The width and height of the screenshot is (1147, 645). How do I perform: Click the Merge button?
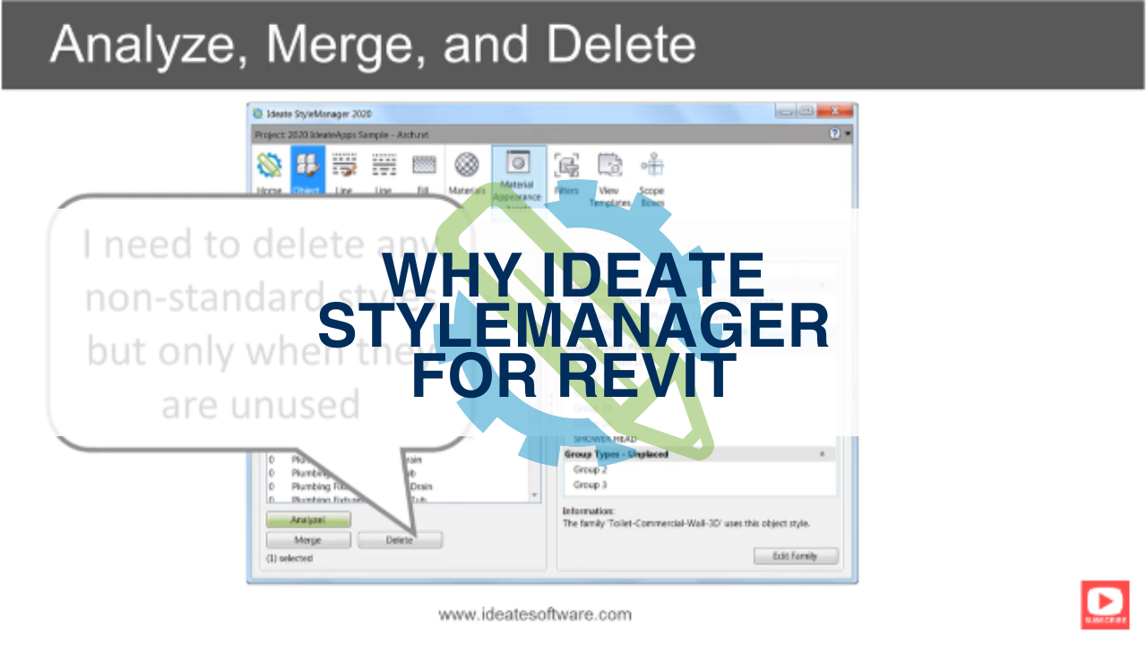coord(307,540)
